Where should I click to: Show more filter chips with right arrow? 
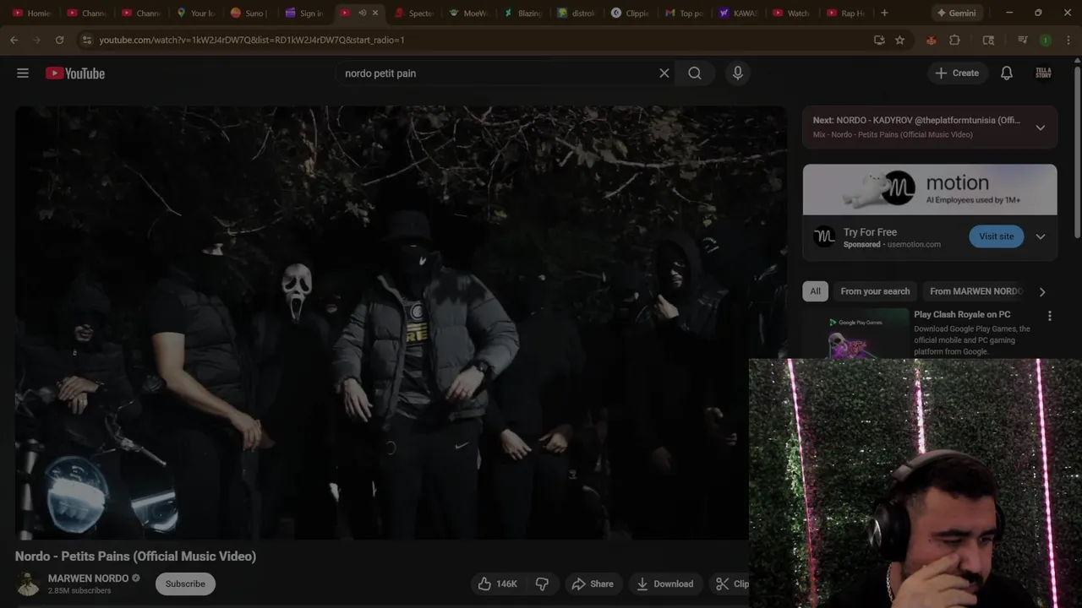tap(1042, 291)
